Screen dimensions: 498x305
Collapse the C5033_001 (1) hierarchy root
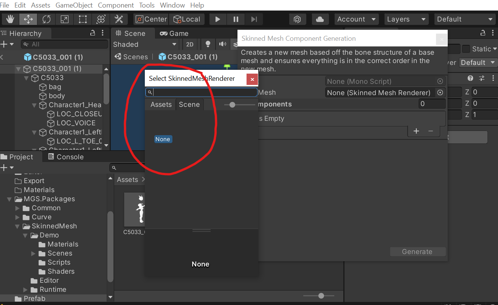click(x=18, y=69)
